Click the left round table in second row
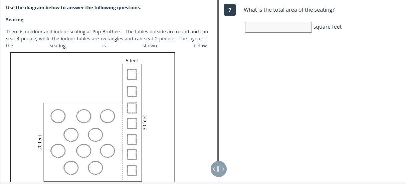The image size is (406, 184). pos(71,135)
